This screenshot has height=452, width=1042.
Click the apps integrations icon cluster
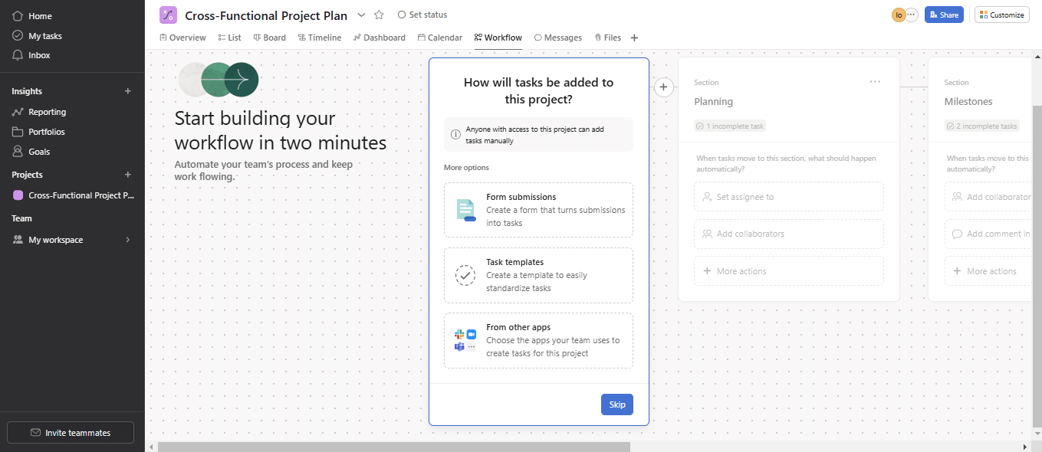point(465,340)
